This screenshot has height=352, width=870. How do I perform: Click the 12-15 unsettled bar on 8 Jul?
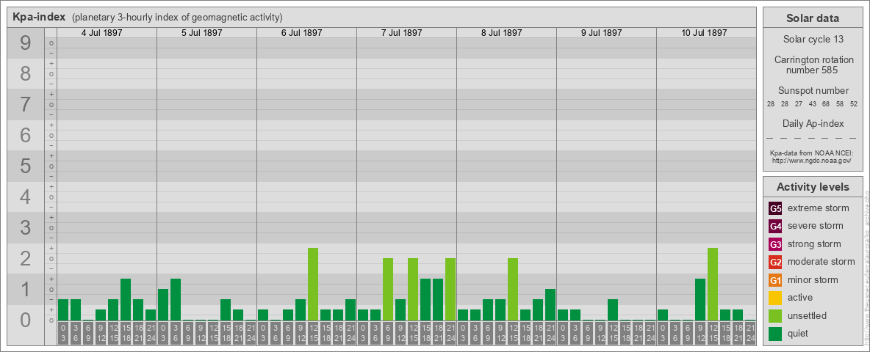coord(513,290)
